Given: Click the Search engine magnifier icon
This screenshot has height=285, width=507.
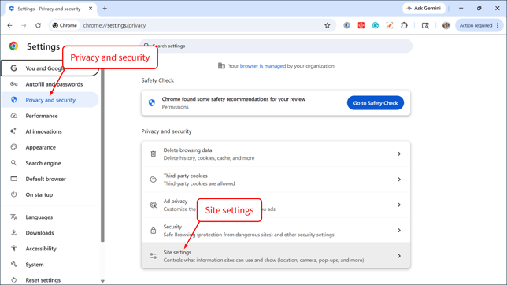Looking at the screenshot, I should [13, 163].
